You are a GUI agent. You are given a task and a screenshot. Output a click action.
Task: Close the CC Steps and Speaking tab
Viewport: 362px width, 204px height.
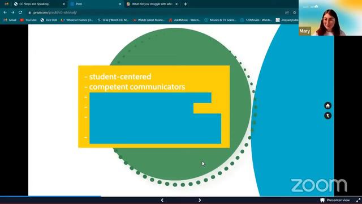coord(64,4)
